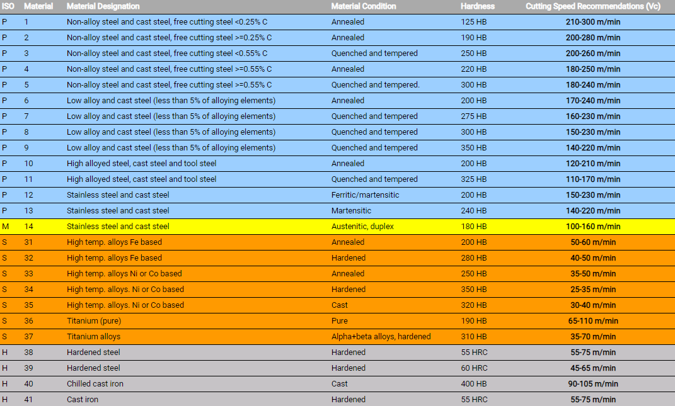Click the '220 HB' hardness value
The width and height of the screenshot is (675, 406).
[473, 69]
